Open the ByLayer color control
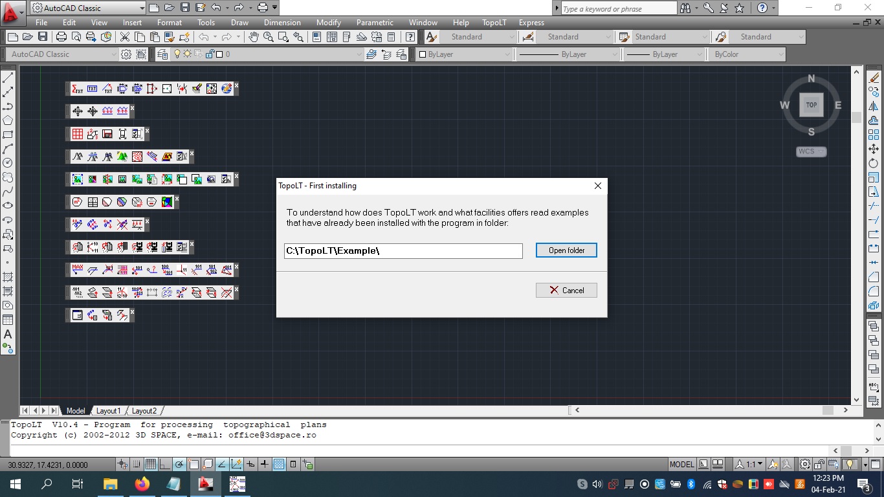Image resolution: width=884 pixels, height=497 pixels. click(x=464, y=54)
